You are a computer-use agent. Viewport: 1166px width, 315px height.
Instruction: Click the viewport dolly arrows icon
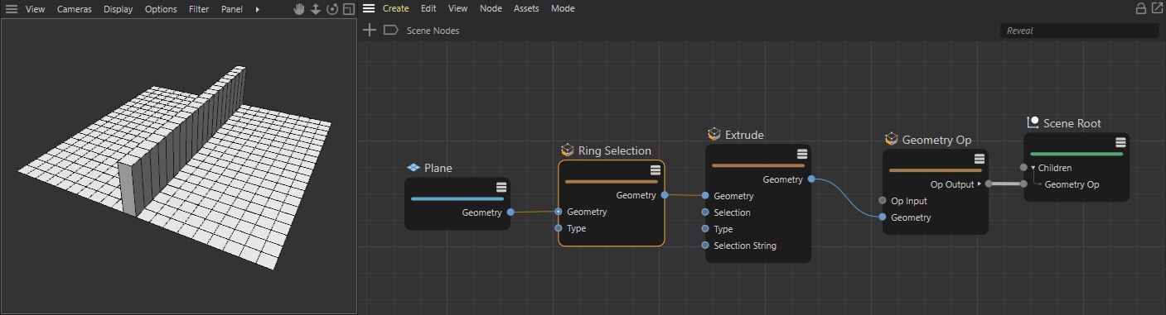point(316,9)
